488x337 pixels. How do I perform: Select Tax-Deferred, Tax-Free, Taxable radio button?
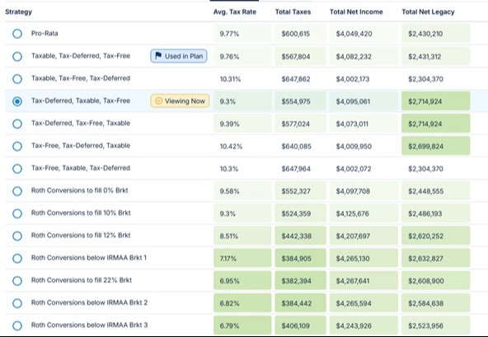pyautogui.click(x=17, y=124)
